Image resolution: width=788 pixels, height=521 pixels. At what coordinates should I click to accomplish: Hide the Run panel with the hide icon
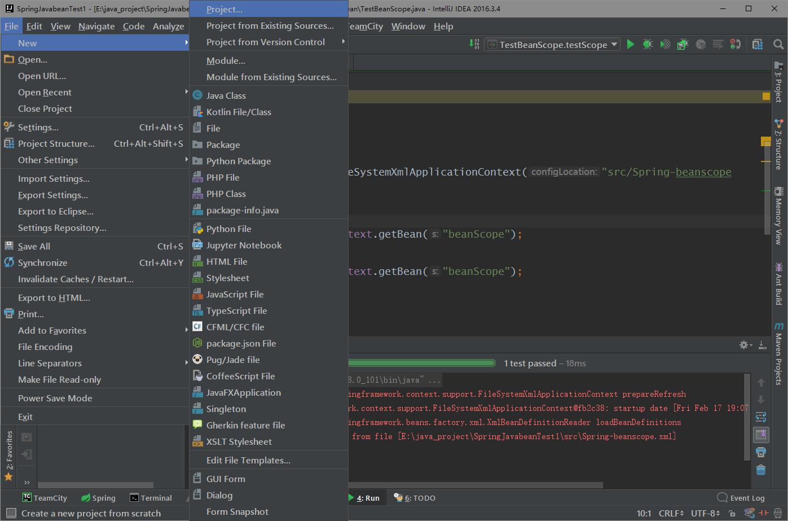pos(762,345)
